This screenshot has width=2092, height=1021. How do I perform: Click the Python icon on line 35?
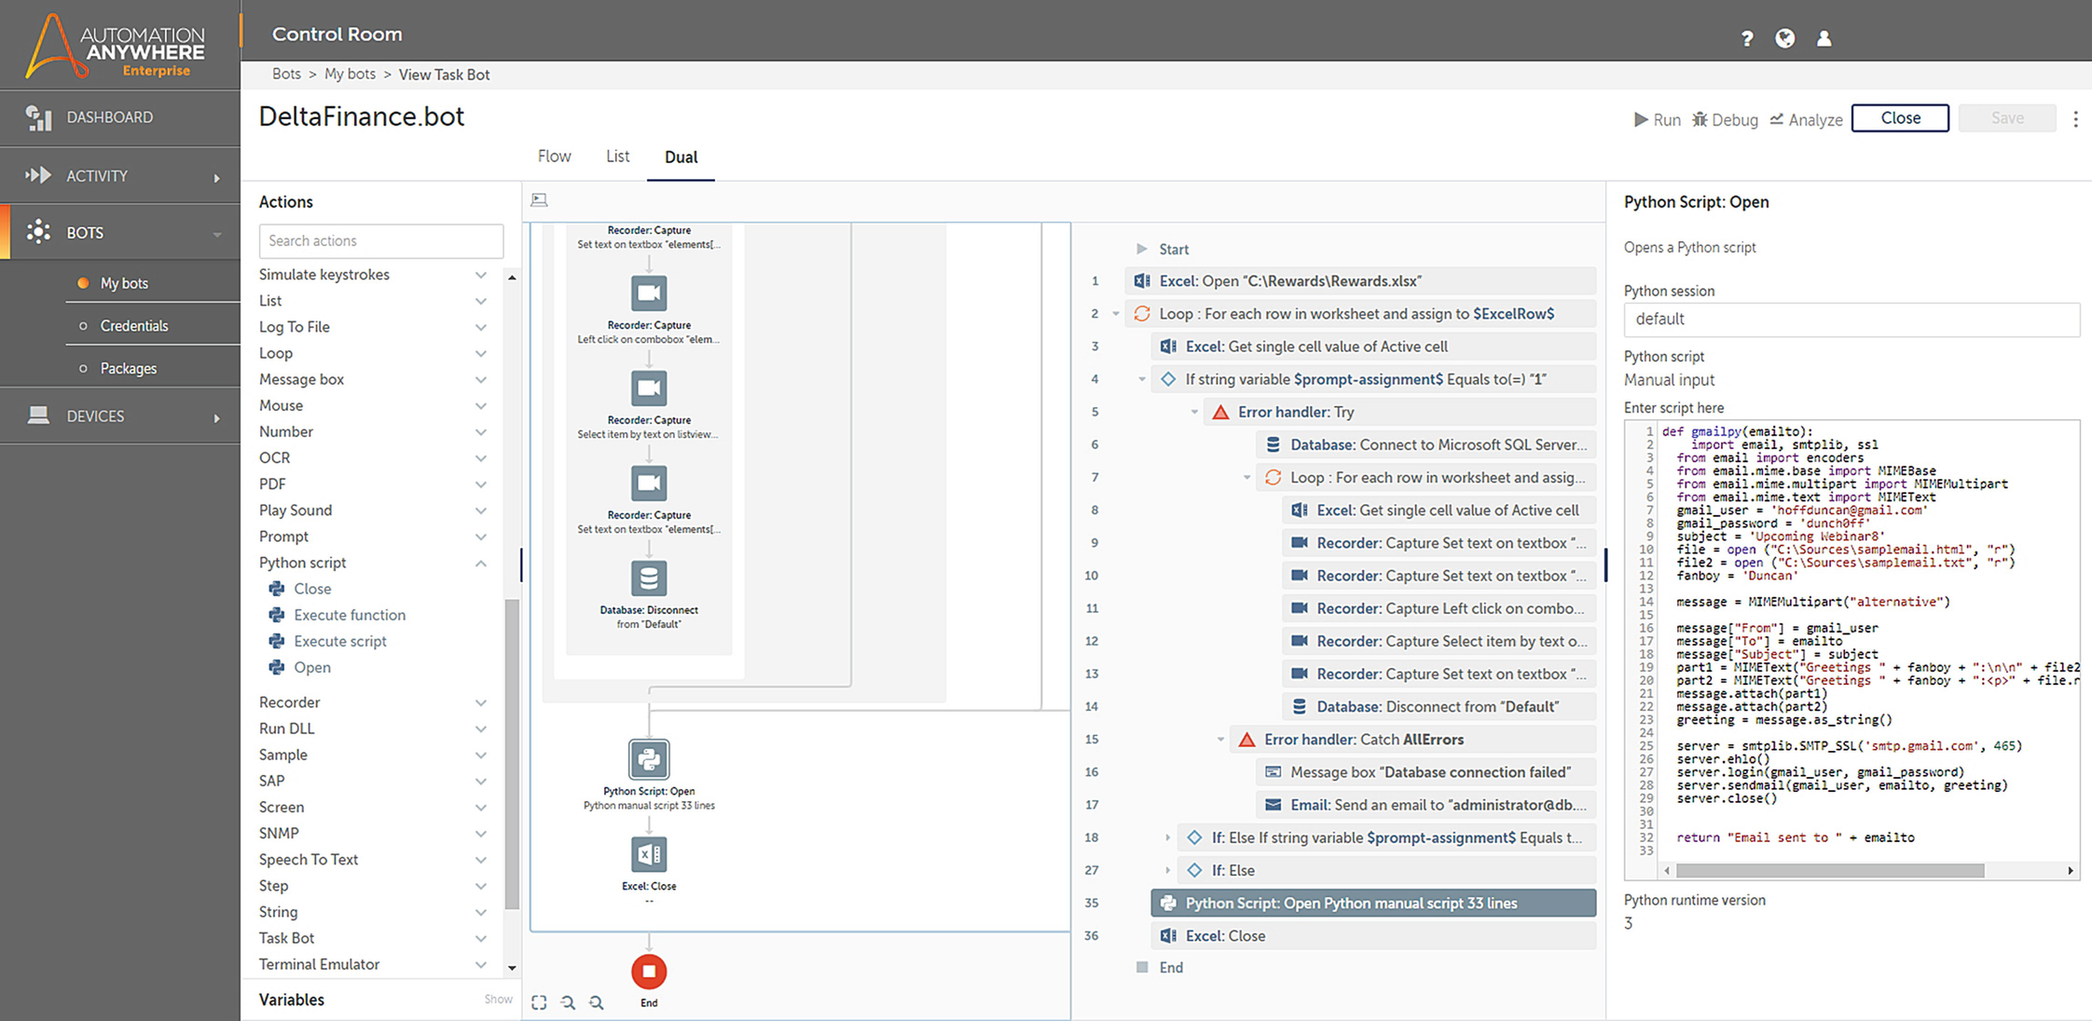coord(1167,903)
